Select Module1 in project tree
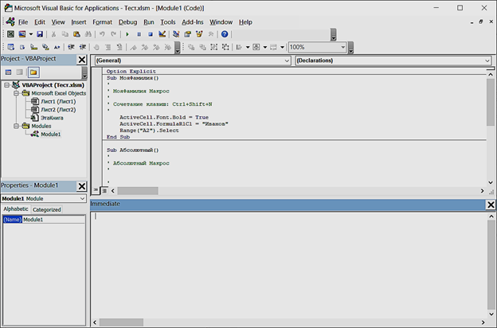 click(x=51, y=134)
